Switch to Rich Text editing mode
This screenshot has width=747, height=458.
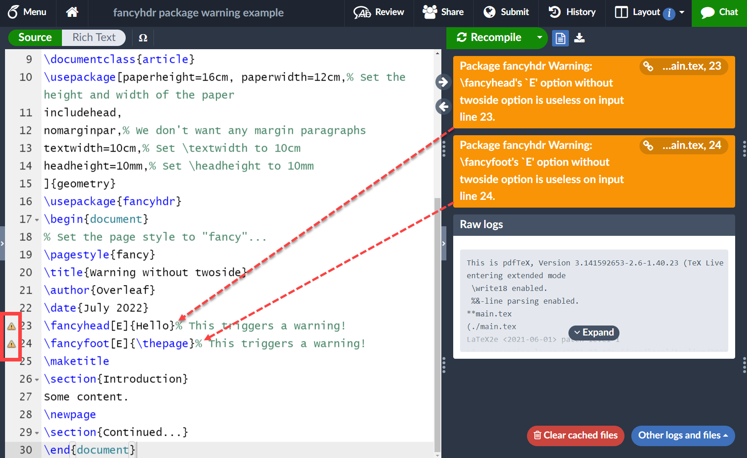click(93, 38)
